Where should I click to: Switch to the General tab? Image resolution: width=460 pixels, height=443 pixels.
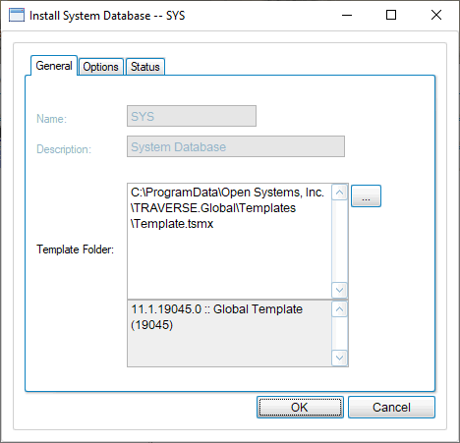click(x=54, y=66)
